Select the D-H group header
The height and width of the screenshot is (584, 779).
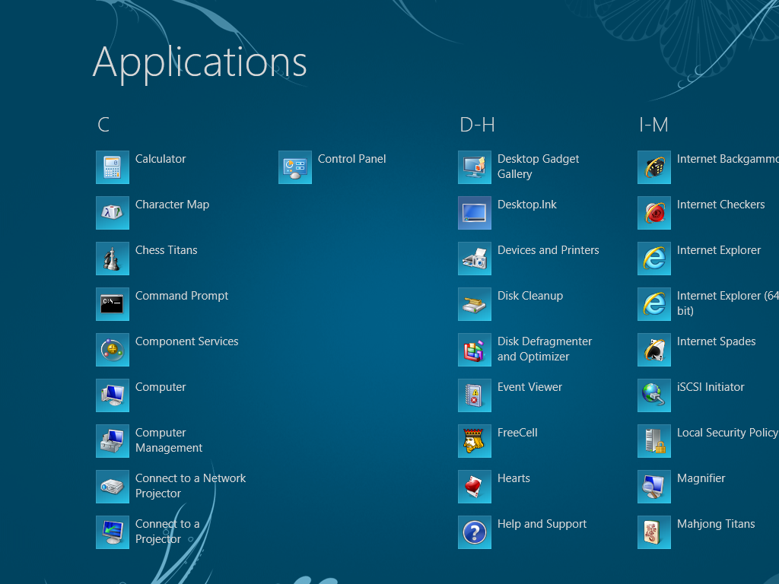pyautogui.click(x=477, y=125)
